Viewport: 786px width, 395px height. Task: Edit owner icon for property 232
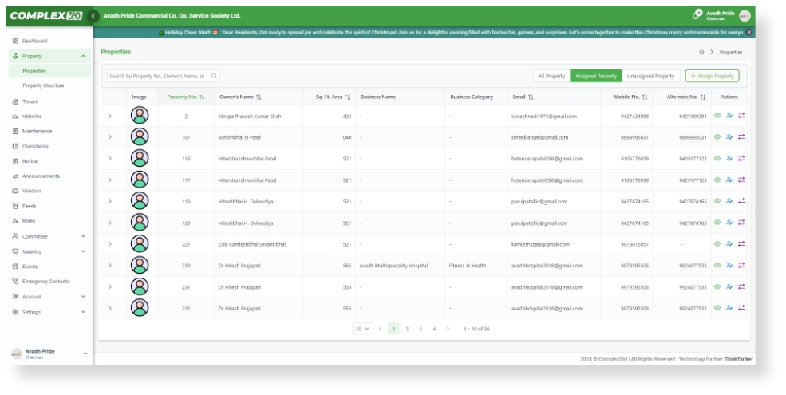729,308
